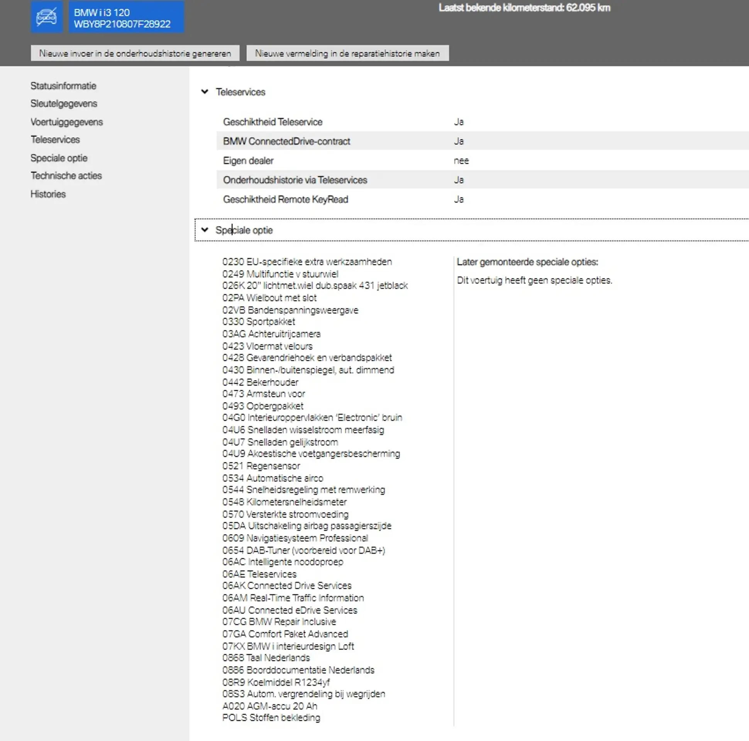Select row Onderhoudshistorie via Teleservices
Image resolution: width=749 pixels, height=741 pixels.
pos(482,180)
